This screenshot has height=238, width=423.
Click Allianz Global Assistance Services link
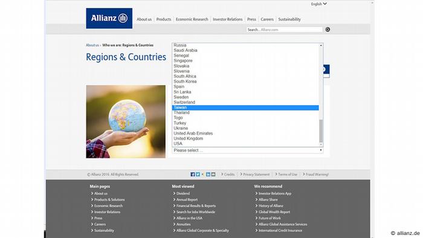point(283,225)
